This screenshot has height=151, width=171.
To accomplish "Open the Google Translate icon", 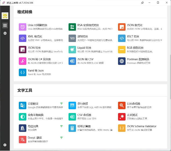I will 23,105.
